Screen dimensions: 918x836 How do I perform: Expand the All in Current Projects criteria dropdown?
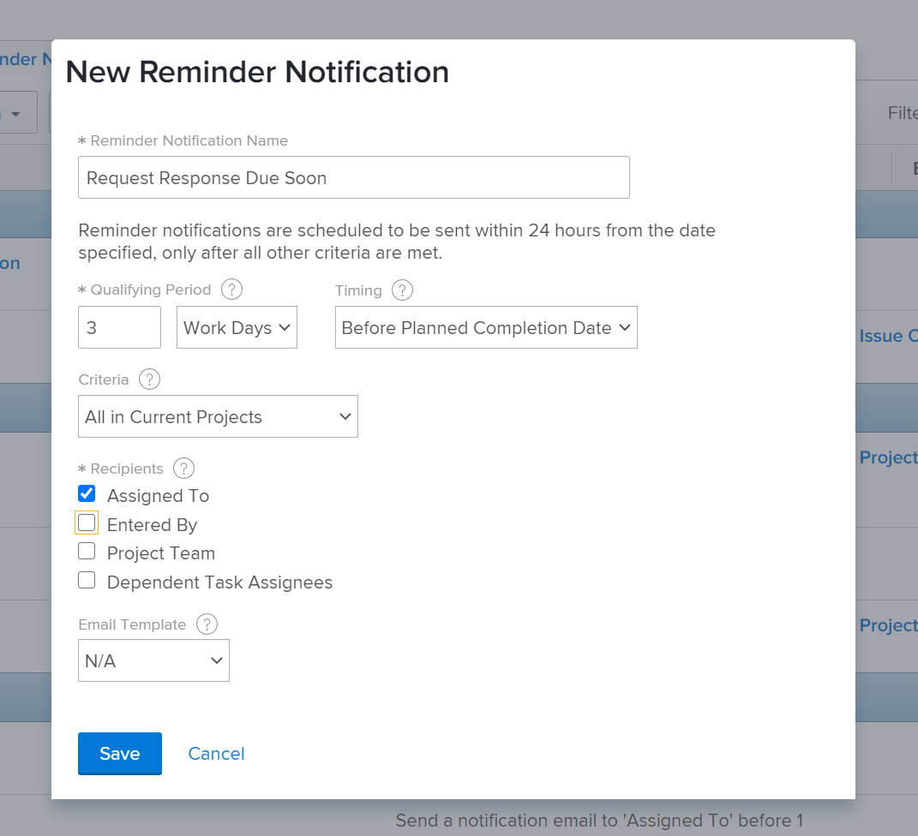pyautogui.click(x=218, y=416)
